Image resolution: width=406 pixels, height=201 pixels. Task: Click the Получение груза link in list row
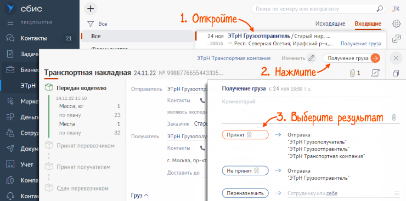click(360, 44)
